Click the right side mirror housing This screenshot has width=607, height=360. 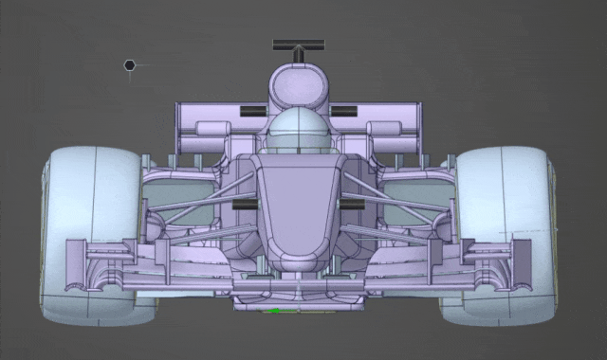point(384,129)
